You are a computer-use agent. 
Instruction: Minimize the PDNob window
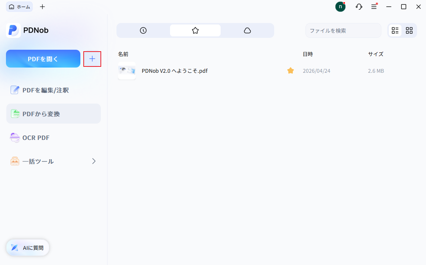pos(389,7)
